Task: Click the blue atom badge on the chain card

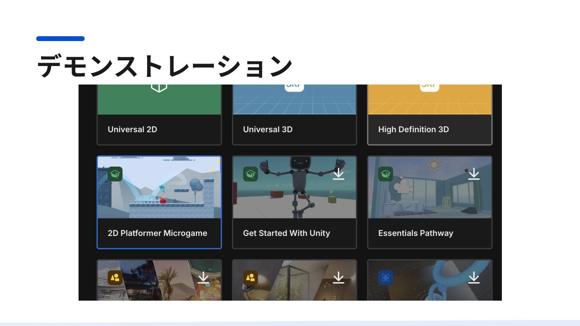Action: pyautogui.click(x=386, y=278)
